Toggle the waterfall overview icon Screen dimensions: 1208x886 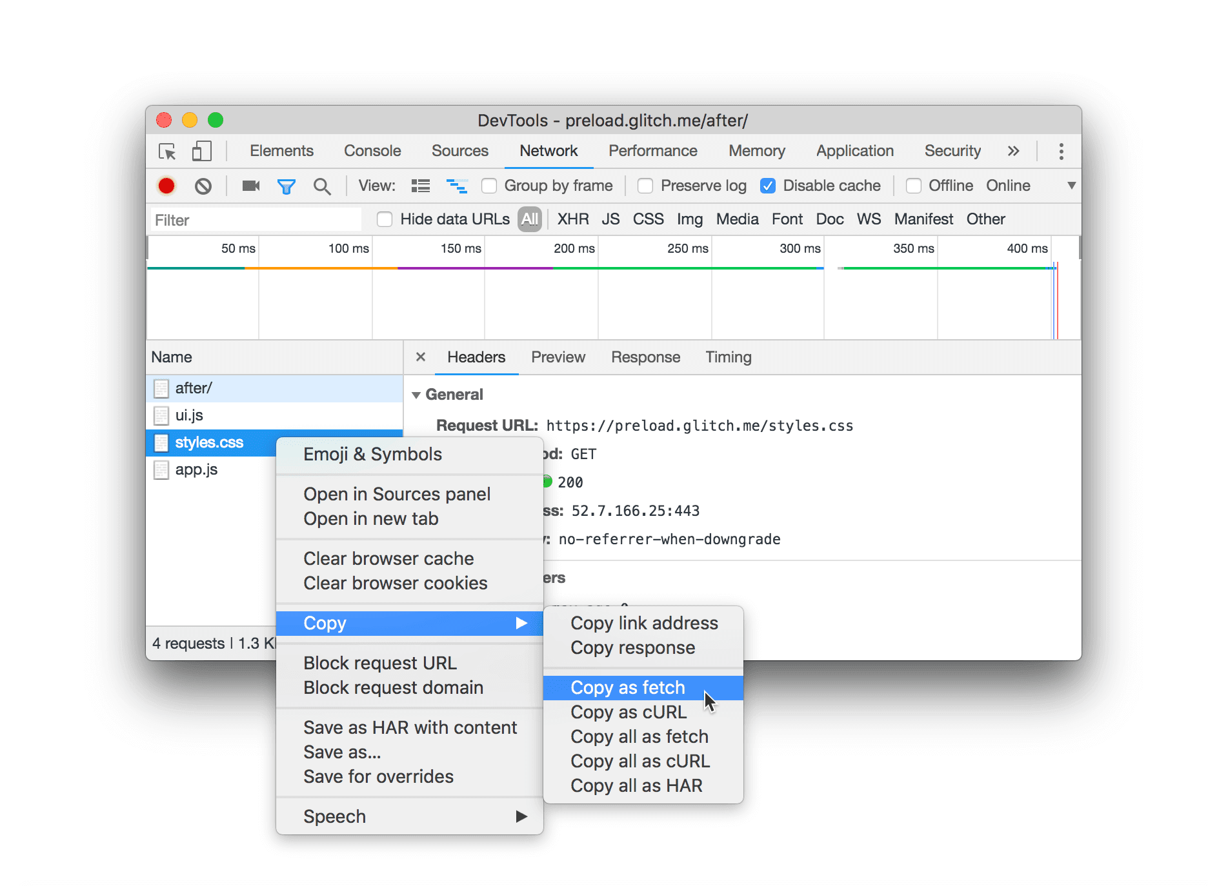point(457,186)
